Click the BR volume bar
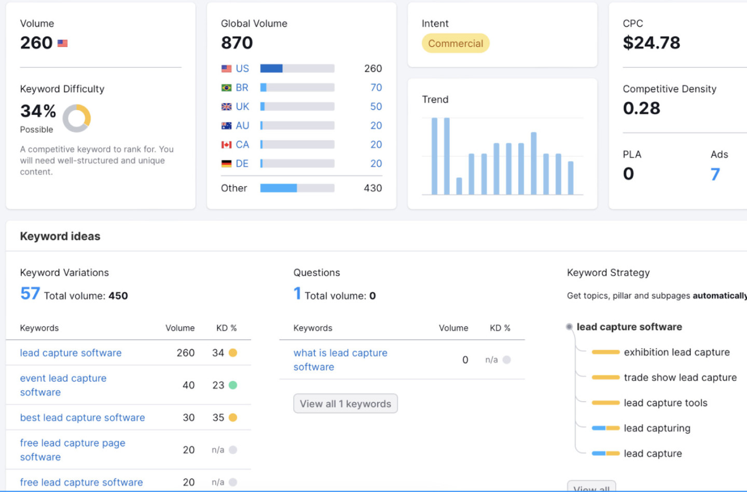The image size is (747, 492). (x=297, y=88)
